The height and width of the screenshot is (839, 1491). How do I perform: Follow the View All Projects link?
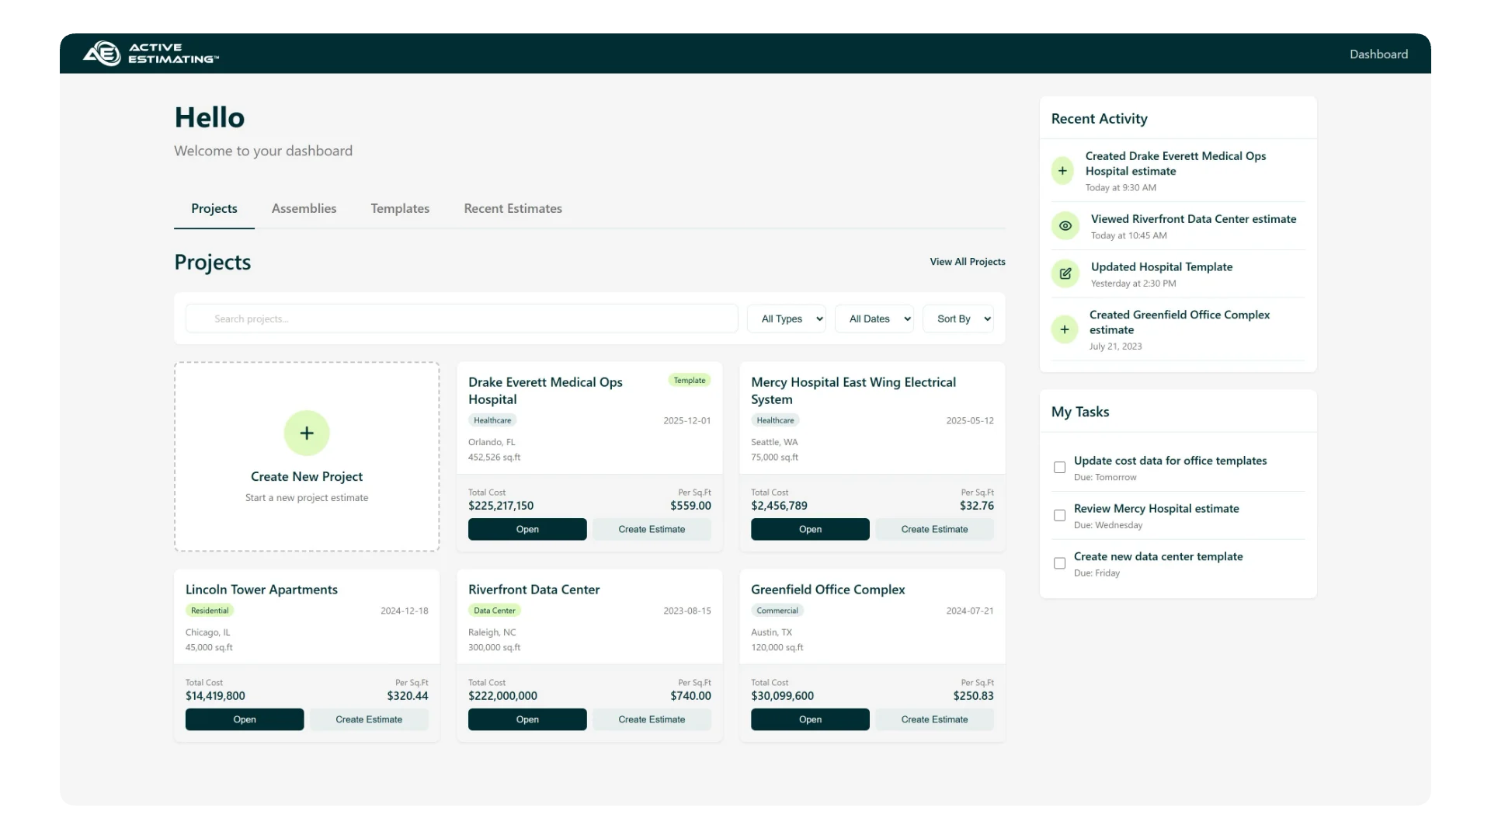[967, 262]
